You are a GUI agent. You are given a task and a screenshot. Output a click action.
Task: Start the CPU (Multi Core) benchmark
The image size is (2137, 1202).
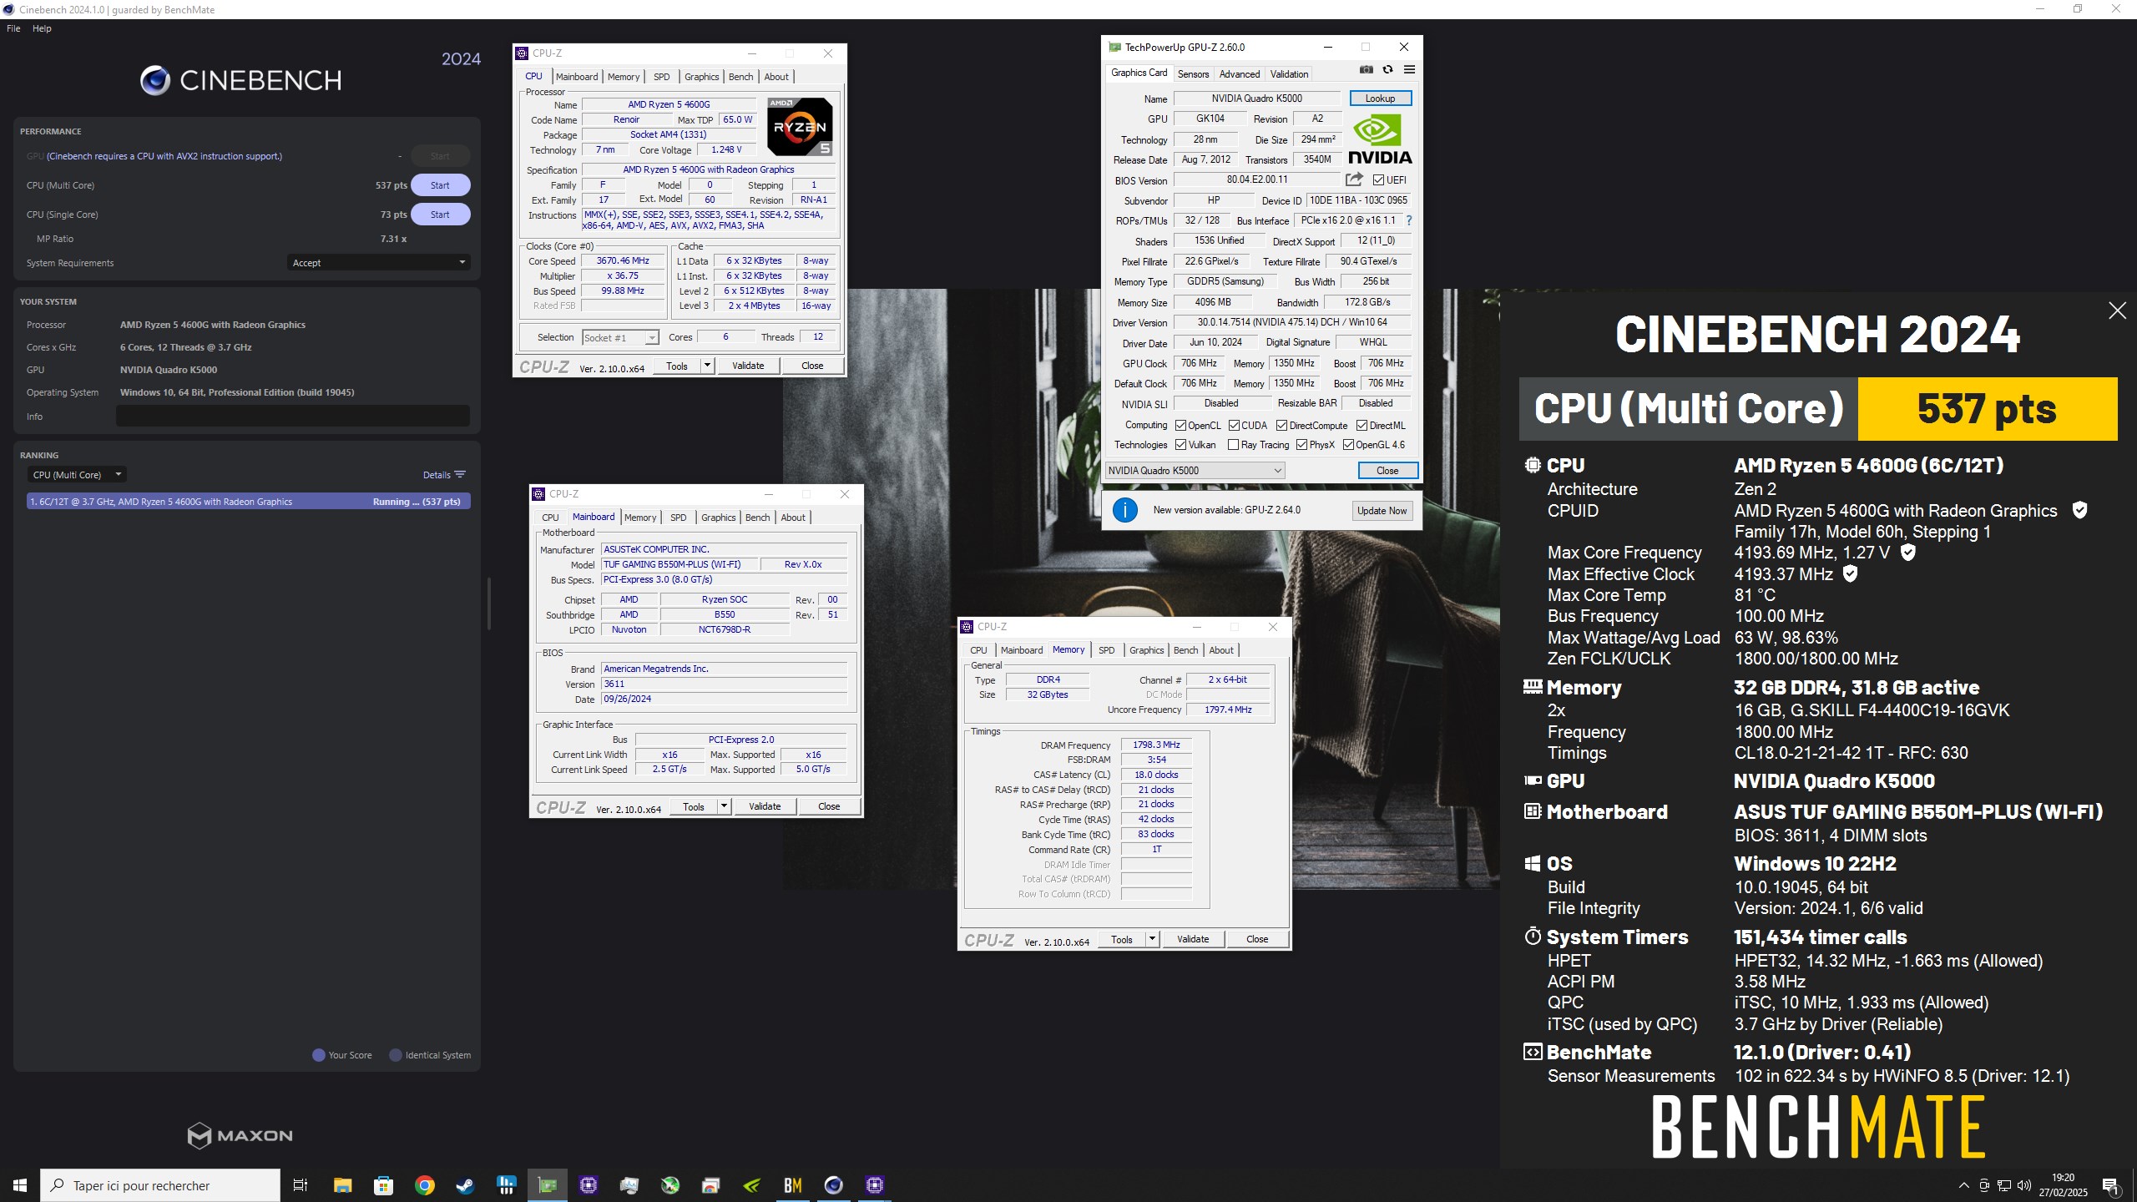coord(440,185)
